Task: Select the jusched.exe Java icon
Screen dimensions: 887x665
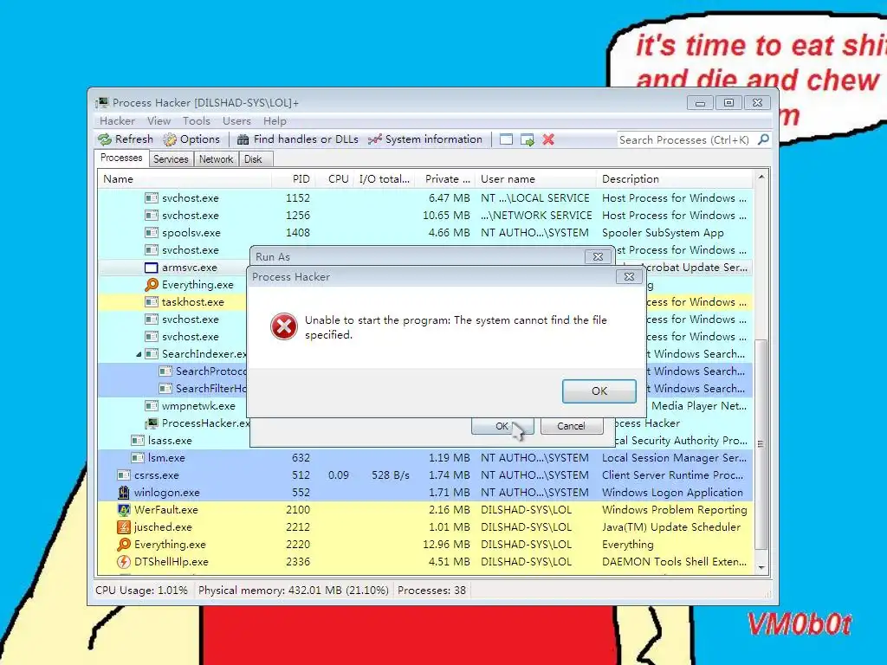Action: click(123, 527)
